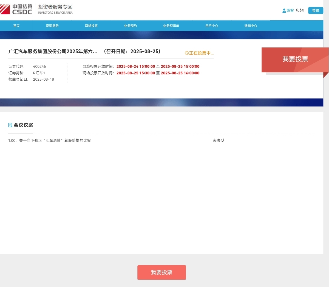Click the meeting date 召开日期：2025-08-25
This screenshot has height=287, width=329.
(132, 52)
